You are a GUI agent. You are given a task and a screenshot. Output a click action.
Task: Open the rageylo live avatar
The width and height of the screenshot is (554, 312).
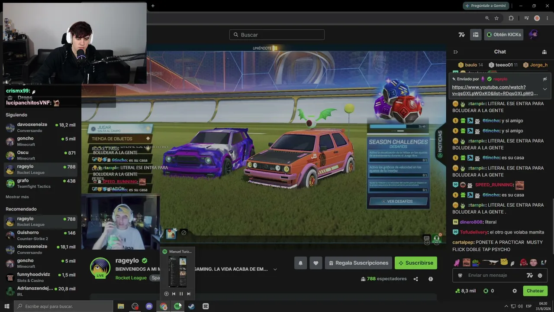tap(100, 268)
